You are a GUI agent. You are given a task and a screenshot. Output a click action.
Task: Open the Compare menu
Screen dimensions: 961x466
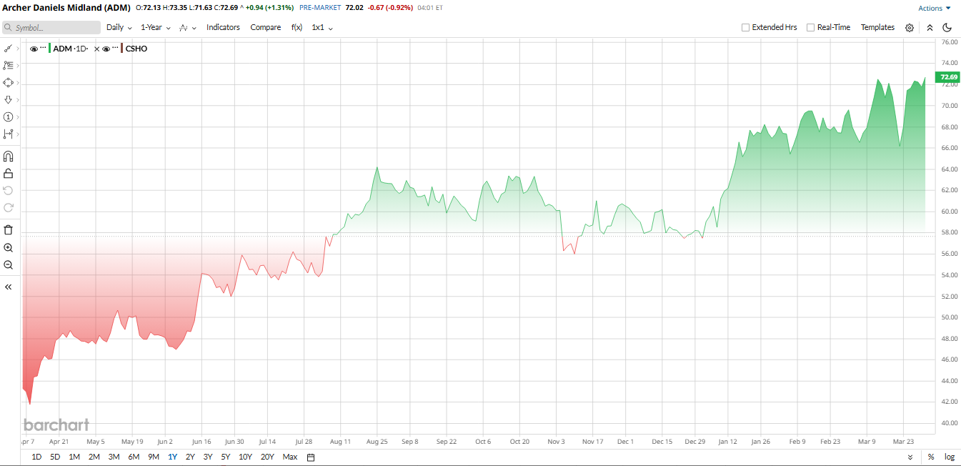point(265,27)
